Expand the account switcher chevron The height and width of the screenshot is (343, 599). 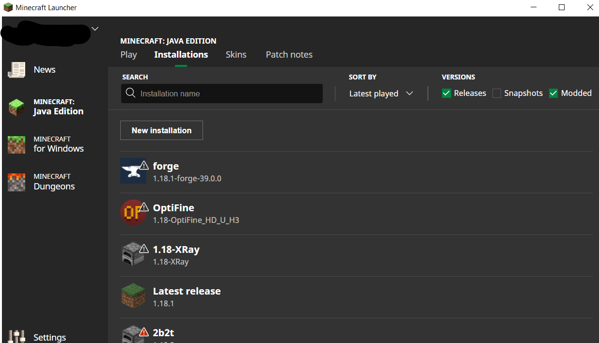pyautogui.click(x=95, y=29)
